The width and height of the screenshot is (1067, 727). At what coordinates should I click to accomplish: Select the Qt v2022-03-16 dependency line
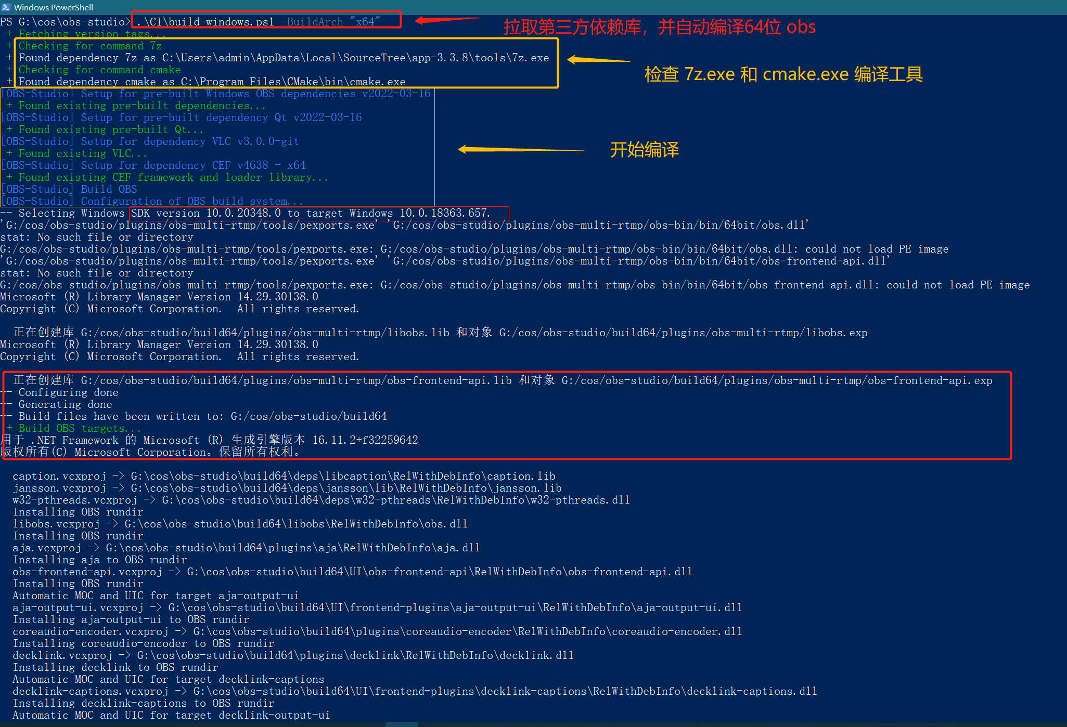pos(181,117)
